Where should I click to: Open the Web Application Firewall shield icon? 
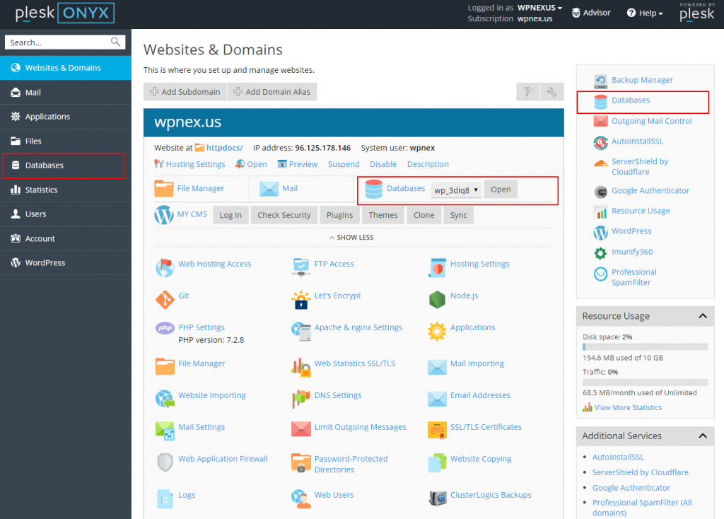pos(164,462)
